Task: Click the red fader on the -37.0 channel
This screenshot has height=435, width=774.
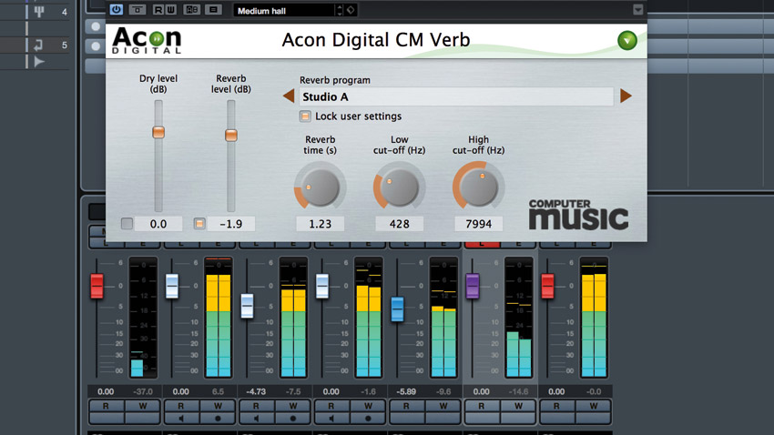Action: 97,286
